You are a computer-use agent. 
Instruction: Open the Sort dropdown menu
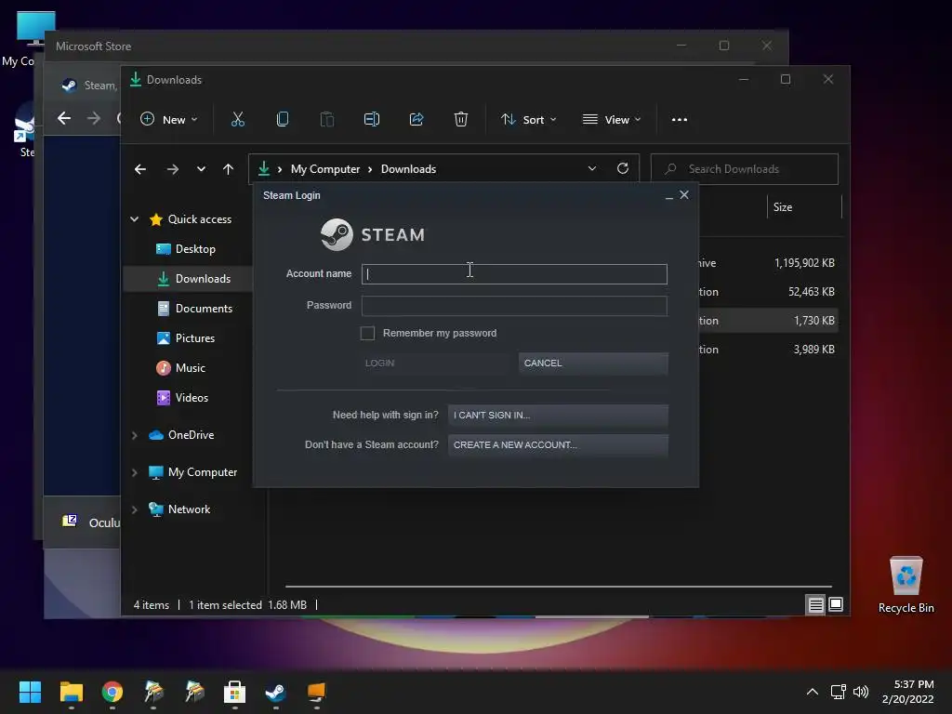pos(528,120)
